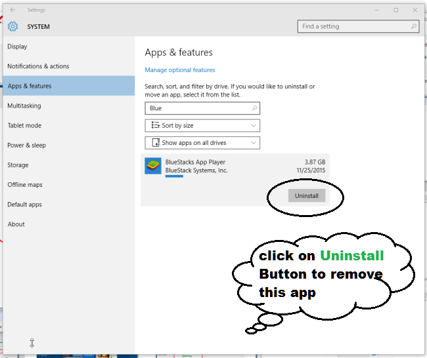Click the magnifier in Find a setting
This screenshot has height=358, width=427.
point(413,26)
